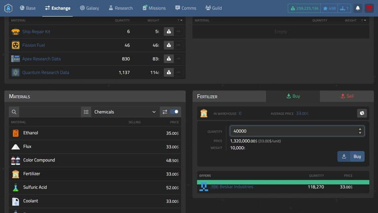
Task: Open the Beskar Industries offer link
Action: coord(236,187)
